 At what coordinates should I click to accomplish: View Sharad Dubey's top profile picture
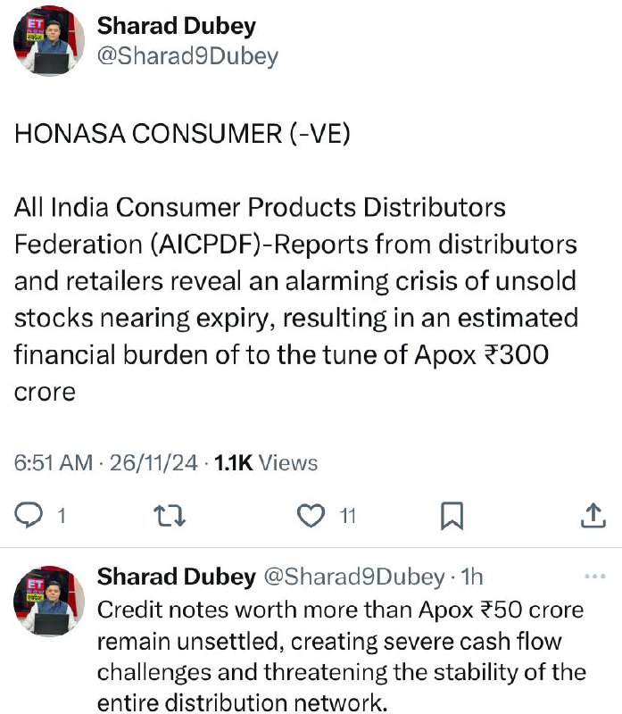[x=49, y=40]
